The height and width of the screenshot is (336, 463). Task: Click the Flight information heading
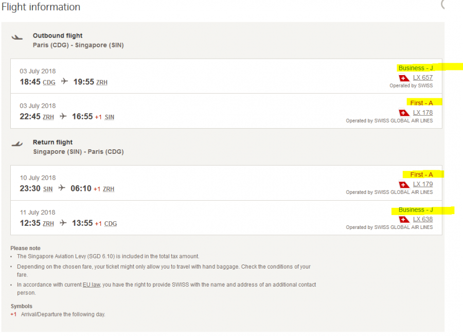(41, 7)
